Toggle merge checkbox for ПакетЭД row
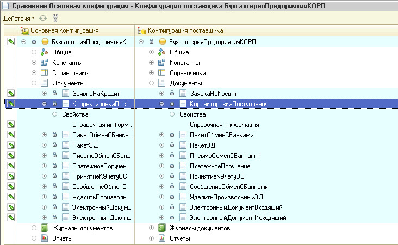398x245 pixels. click(11, 145)
